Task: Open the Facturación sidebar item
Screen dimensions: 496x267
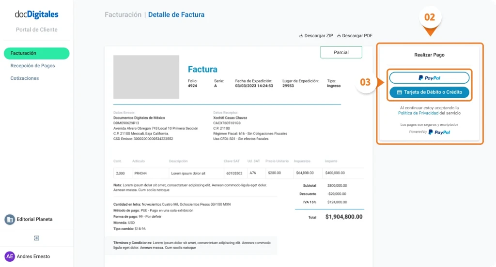Action: [37, 53]
